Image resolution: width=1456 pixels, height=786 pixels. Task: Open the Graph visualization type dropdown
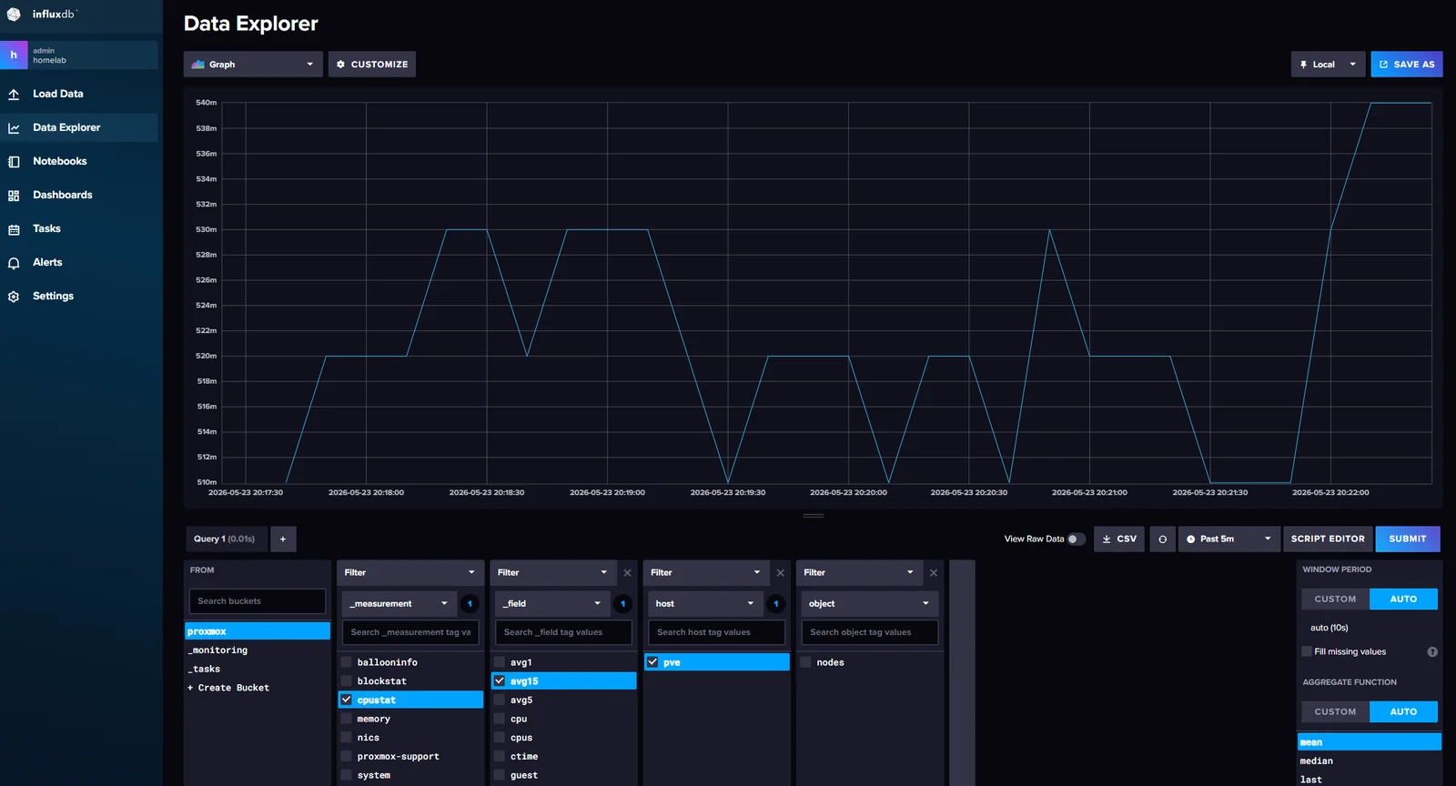coord(253,64)
